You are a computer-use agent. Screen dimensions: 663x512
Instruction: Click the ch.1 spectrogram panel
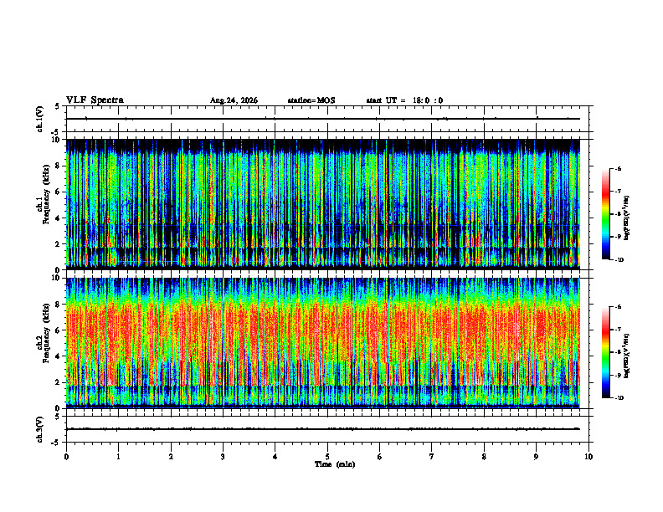[x=323, y=204]
